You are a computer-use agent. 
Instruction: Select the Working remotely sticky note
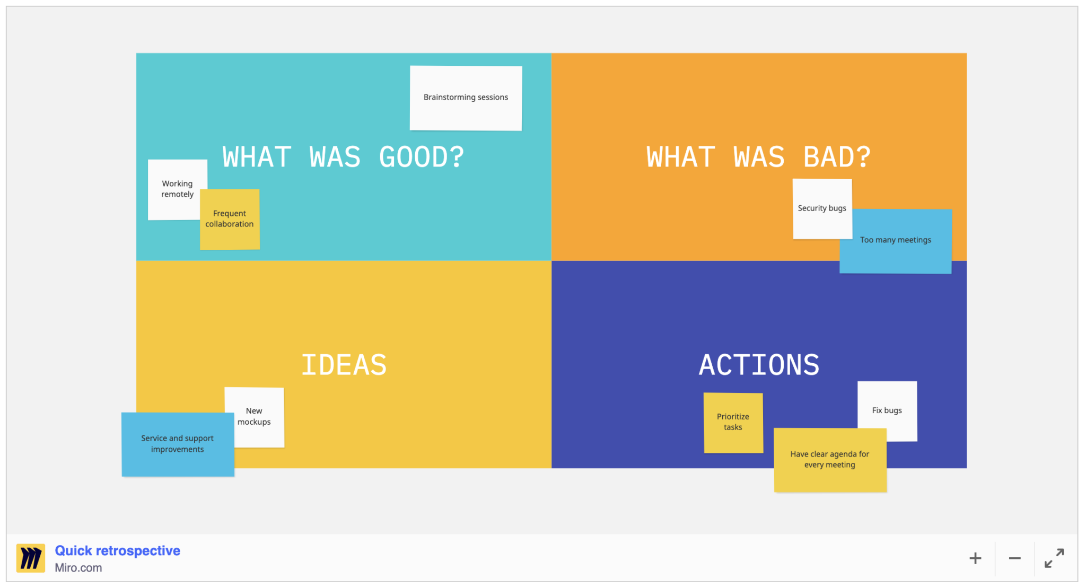pos(177,189)
